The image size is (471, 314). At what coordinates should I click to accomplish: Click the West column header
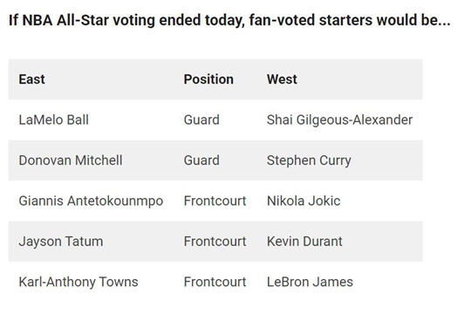coord(282,79)
